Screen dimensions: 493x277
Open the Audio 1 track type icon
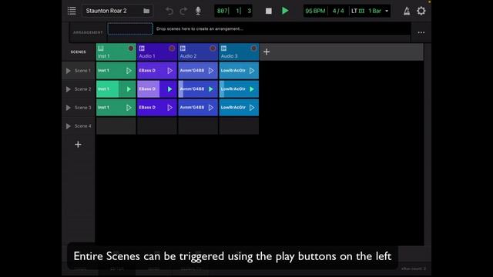click(142, 48)
